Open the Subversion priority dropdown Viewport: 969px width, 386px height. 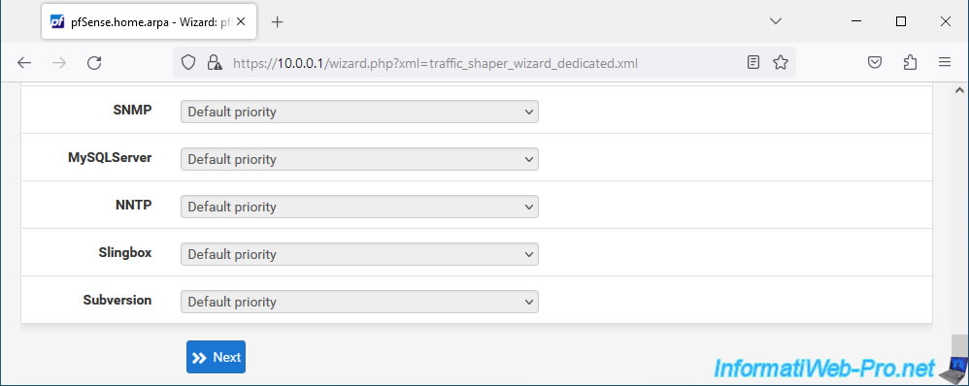tap(359, 302)
